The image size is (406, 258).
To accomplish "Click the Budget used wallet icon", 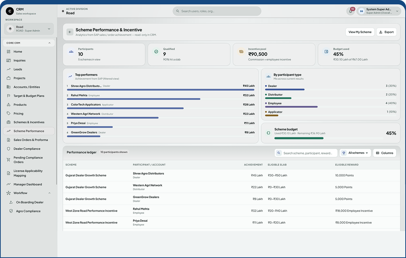I will [x=326, y=52].
